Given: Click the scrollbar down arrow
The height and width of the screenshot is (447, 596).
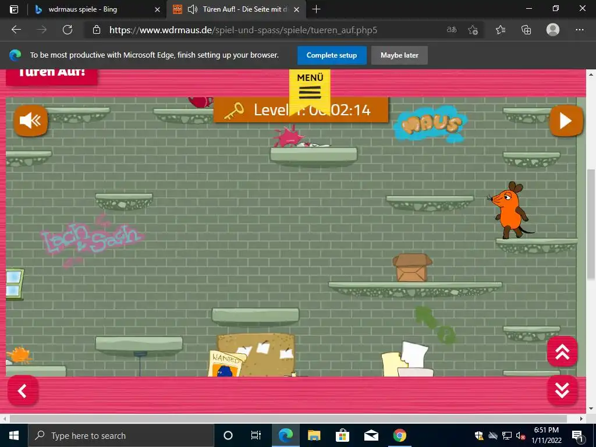Looking at the screenshot, I should click(x=591, y=409).
